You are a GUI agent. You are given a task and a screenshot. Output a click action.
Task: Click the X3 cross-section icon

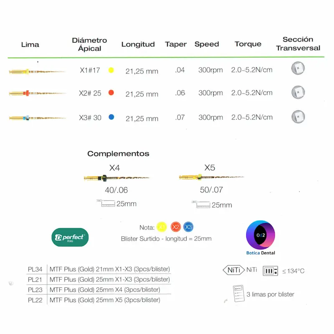point(298,116)
